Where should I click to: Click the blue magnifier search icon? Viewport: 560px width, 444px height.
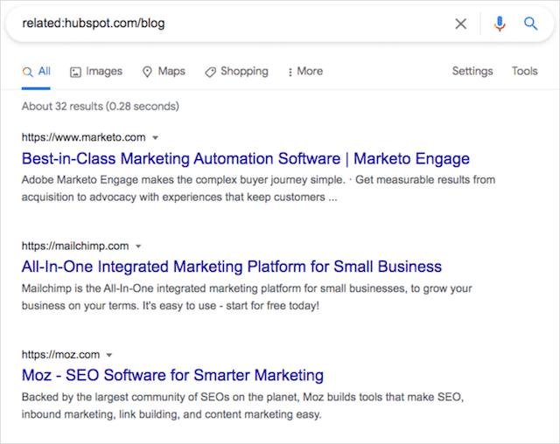531,24
